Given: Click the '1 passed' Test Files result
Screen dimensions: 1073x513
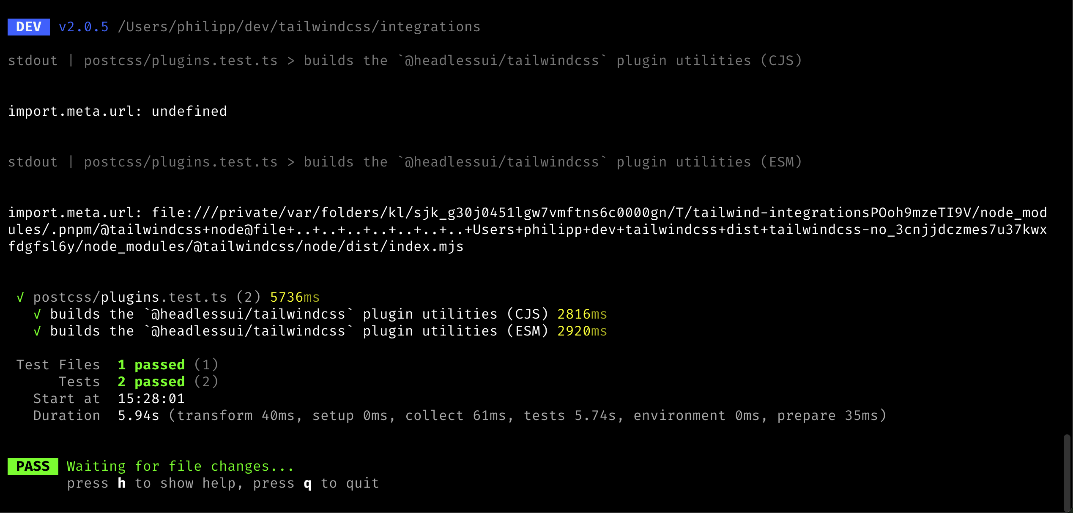Looking at the screenshot, I should pos(151,365).
